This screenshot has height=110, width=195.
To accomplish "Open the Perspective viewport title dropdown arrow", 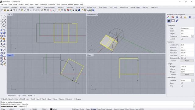I will (x=97, y=14).
